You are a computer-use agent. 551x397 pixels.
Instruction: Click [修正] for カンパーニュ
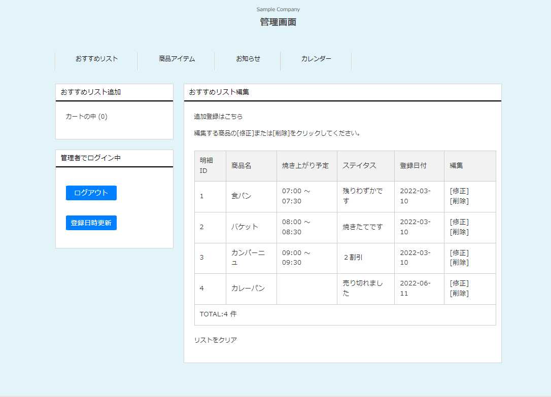(458, 253)
